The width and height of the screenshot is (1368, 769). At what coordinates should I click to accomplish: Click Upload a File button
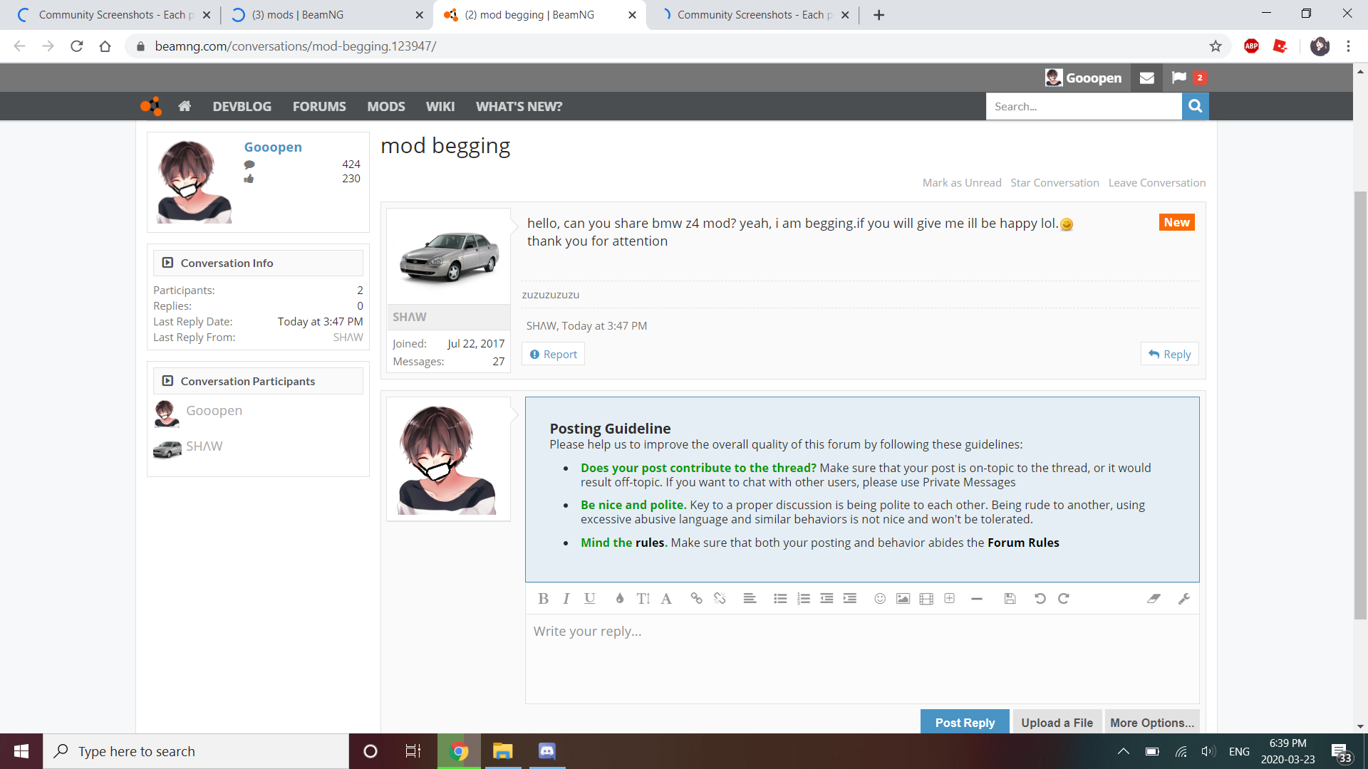pos(1057,722)
